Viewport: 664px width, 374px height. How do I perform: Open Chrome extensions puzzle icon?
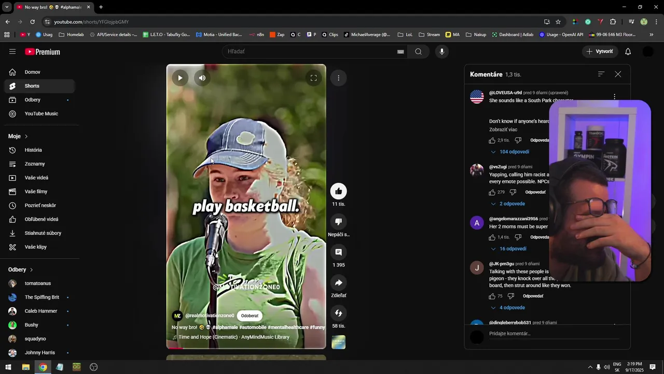pos(613,22)
